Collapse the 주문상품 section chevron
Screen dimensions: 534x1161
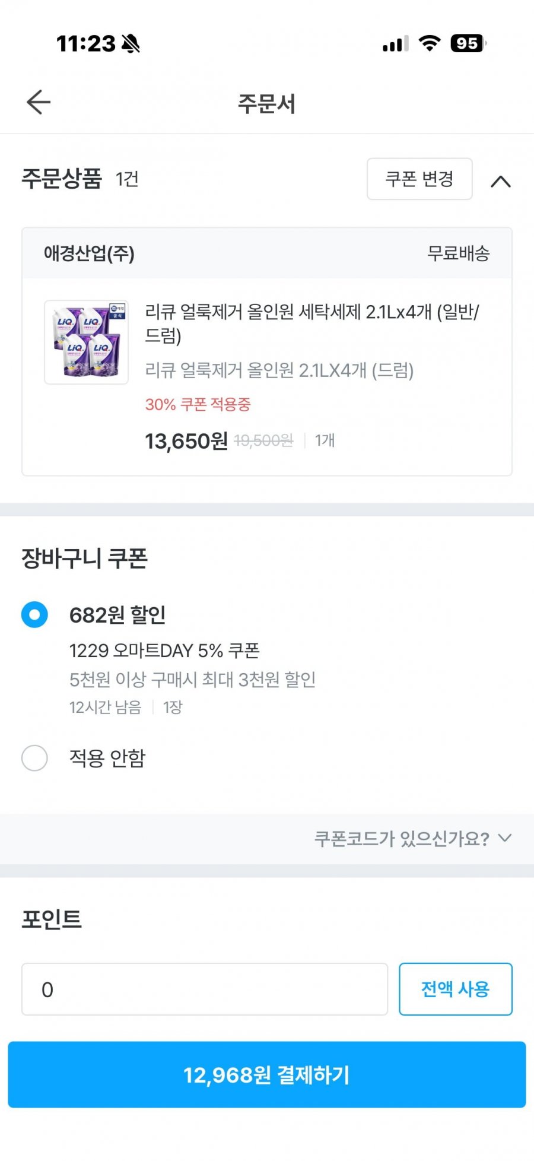point(500,181)
